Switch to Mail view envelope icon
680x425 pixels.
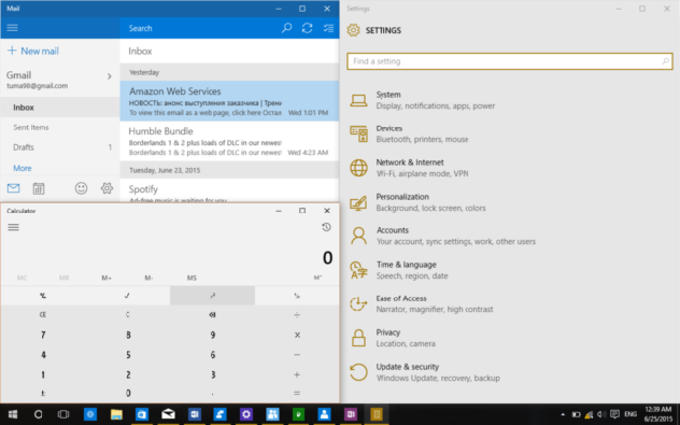coord(13,188)
